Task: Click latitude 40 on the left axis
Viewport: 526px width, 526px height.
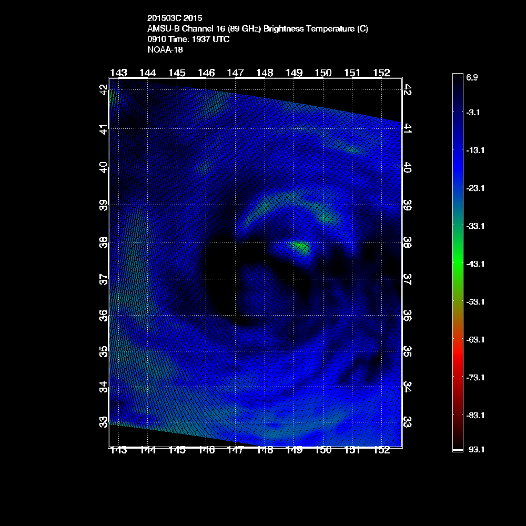Action: pyautogui.click(x=104, y=167)
